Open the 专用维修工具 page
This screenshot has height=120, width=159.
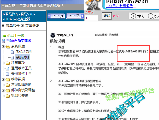pyautogui.click(x=21, y=74)
